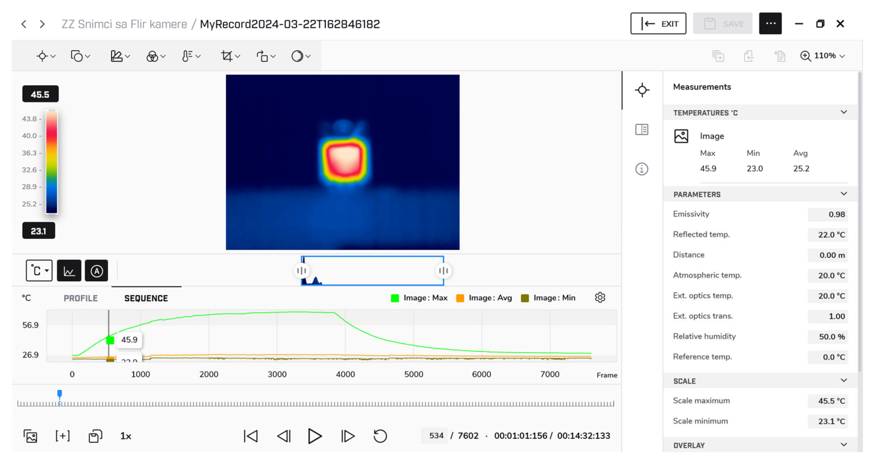Select the spot measurement tool

coord(42,56)
